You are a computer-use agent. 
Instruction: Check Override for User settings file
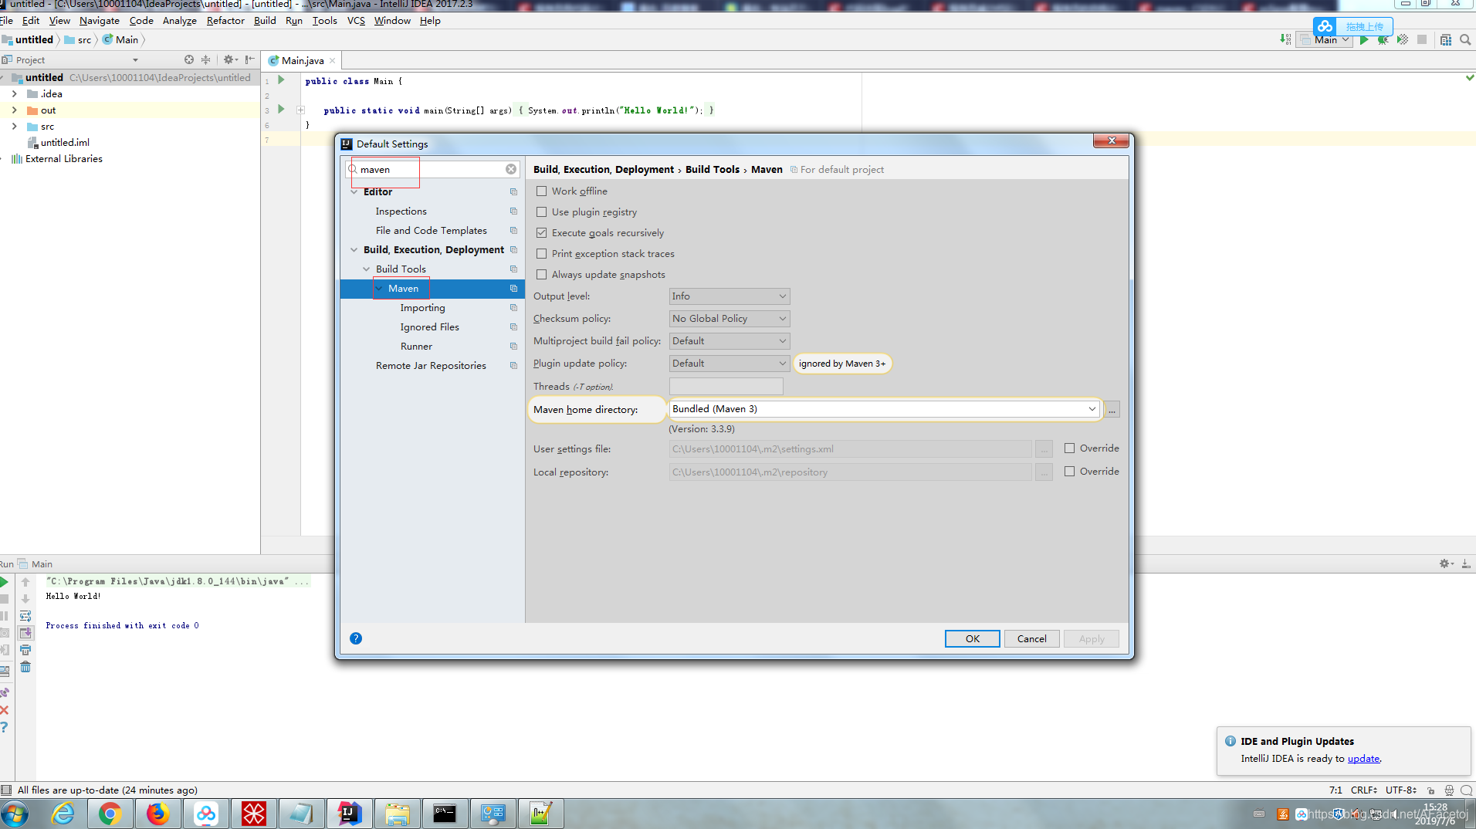pyautogui.click(x=1069, y=448)
